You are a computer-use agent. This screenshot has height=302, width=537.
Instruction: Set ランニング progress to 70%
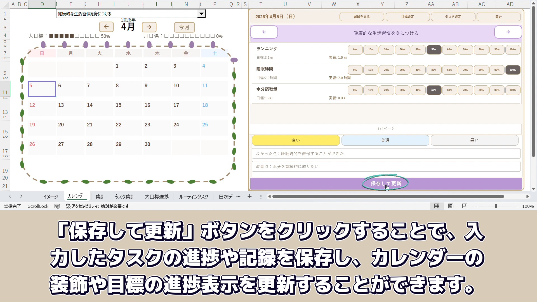point(465,49)
